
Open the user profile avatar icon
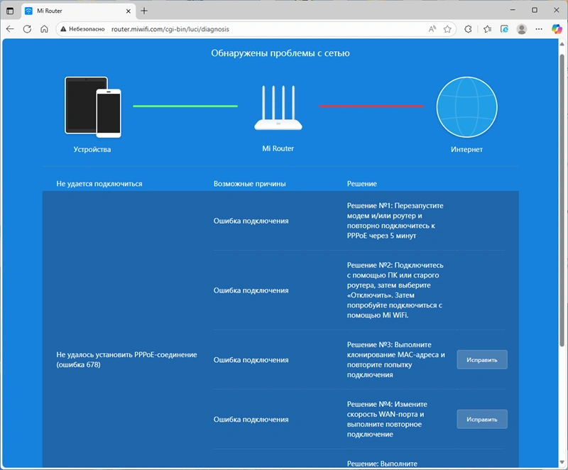(x=522, y=29)
